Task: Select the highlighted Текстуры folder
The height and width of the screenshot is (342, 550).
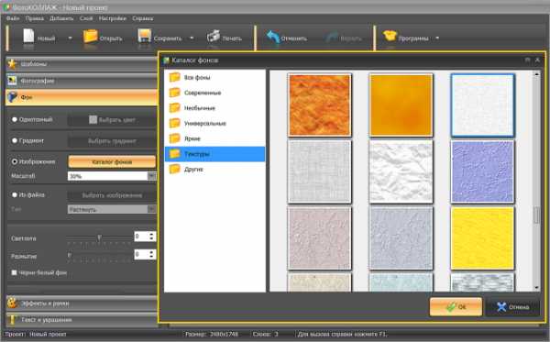Action: pos(214,154)
